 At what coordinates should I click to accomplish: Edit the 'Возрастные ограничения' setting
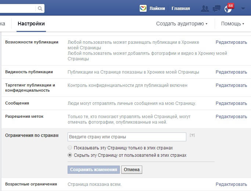[x=231, y=184]
